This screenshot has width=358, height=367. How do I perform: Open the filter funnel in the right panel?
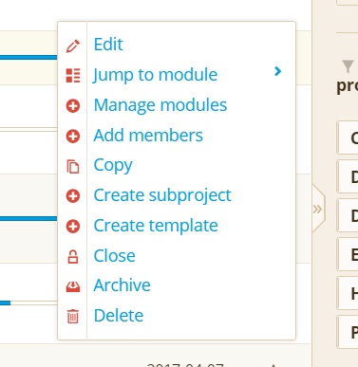point(348,66)
